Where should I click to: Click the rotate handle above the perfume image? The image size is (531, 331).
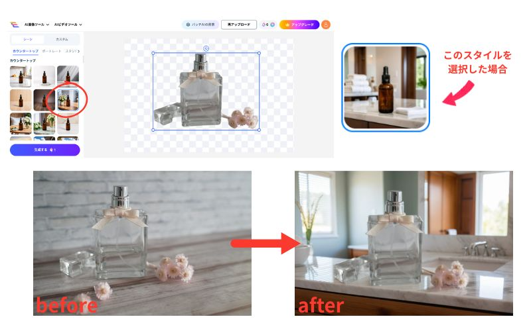[206, 48]
